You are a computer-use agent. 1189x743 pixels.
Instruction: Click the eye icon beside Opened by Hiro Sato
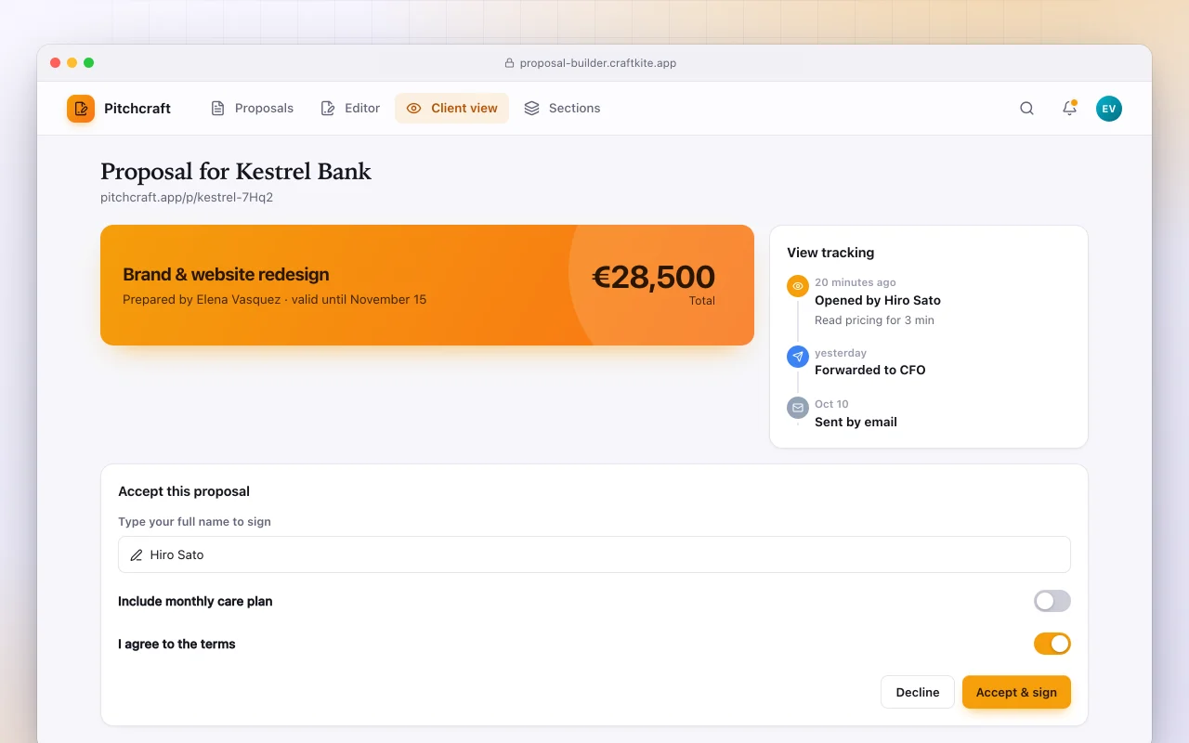coord(797,286)
